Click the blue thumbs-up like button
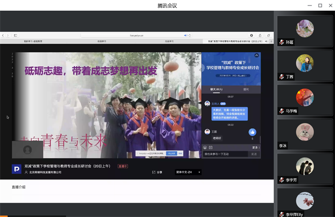This screenshot has height=217, width=335. click(253, 132)
